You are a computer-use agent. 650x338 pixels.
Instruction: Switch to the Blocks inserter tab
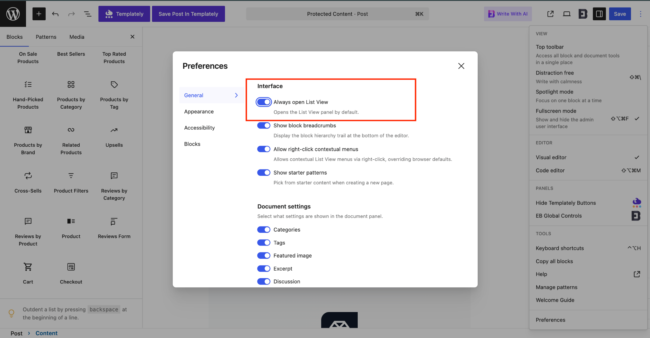[15, 37]
